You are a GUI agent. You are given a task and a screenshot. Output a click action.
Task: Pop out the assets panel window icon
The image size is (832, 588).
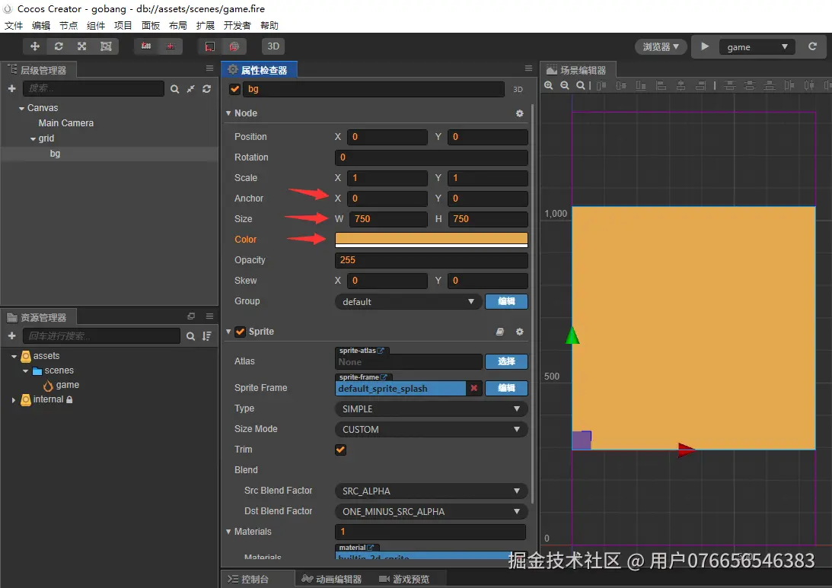[x=191, y=316]
